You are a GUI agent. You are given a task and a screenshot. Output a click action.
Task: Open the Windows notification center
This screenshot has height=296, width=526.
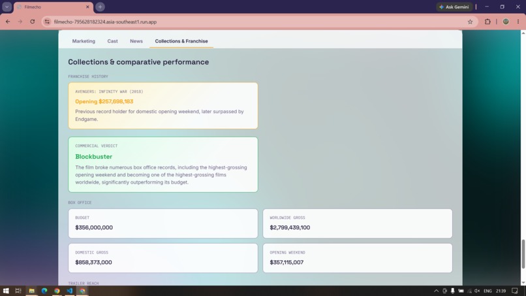tap(515, 291)
